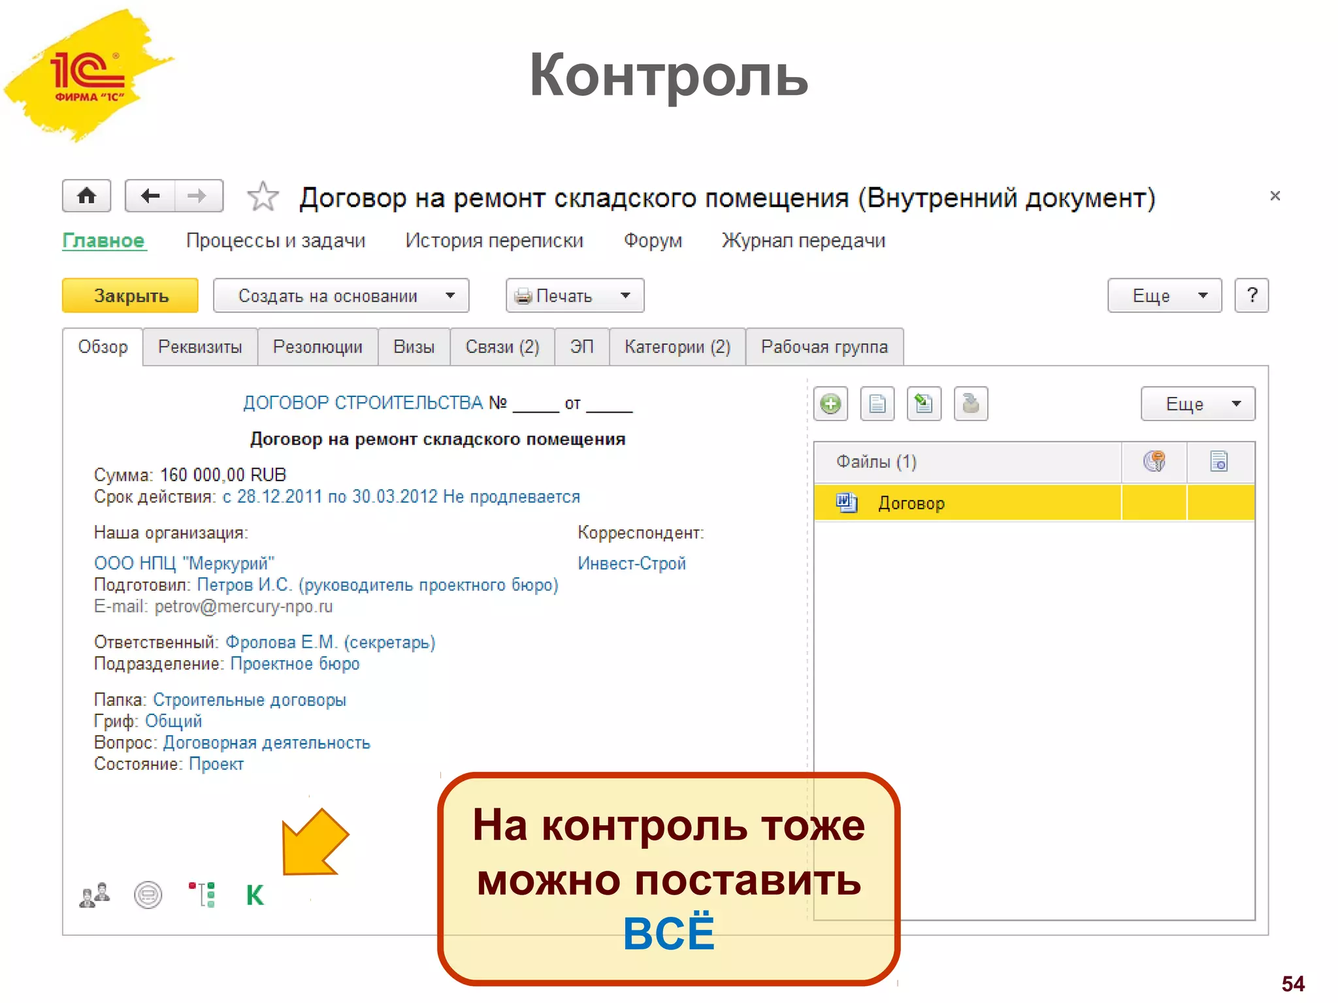Screen dimensions: 1338x1003
Task: Finish editing the file icon
Action: 971,404
